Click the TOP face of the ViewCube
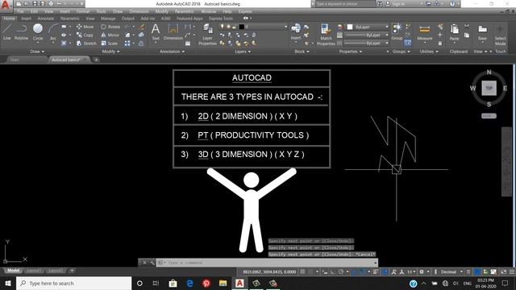Image resolution: width=516 pixels, height=290 pixels. click(489, 88)
